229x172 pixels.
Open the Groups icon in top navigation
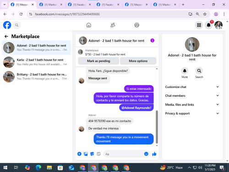[136, 25]
